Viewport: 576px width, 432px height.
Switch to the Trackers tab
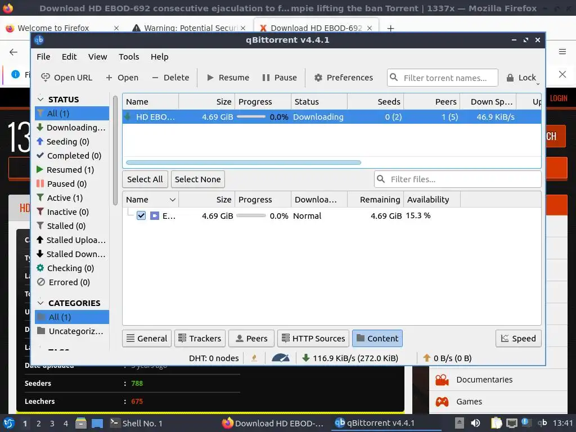pyautogui.click(x=200, y=338)
